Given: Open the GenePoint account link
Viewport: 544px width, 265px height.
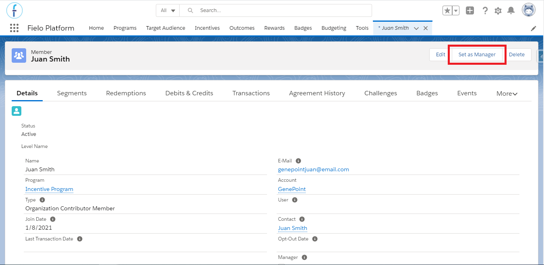Looking at the screenshot, I should 292,189.
